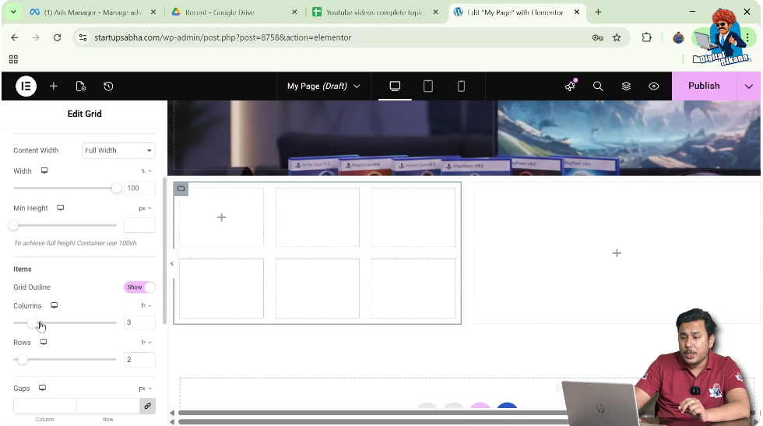763x426 pixels.
Task: Click the Min Height input field
Action: tap(139, 225)
